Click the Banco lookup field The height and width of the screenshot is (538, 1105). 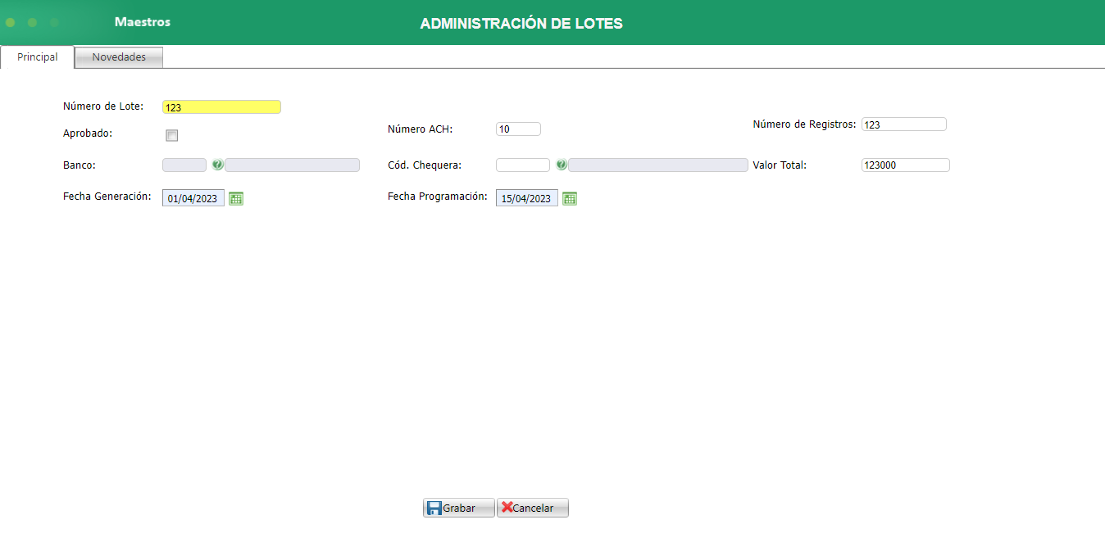pos(184,164)
